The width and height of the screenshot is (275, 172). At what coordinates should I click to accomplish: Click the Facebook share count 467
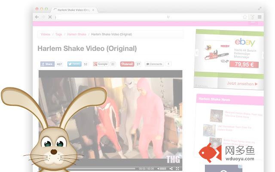coord(59,64)
